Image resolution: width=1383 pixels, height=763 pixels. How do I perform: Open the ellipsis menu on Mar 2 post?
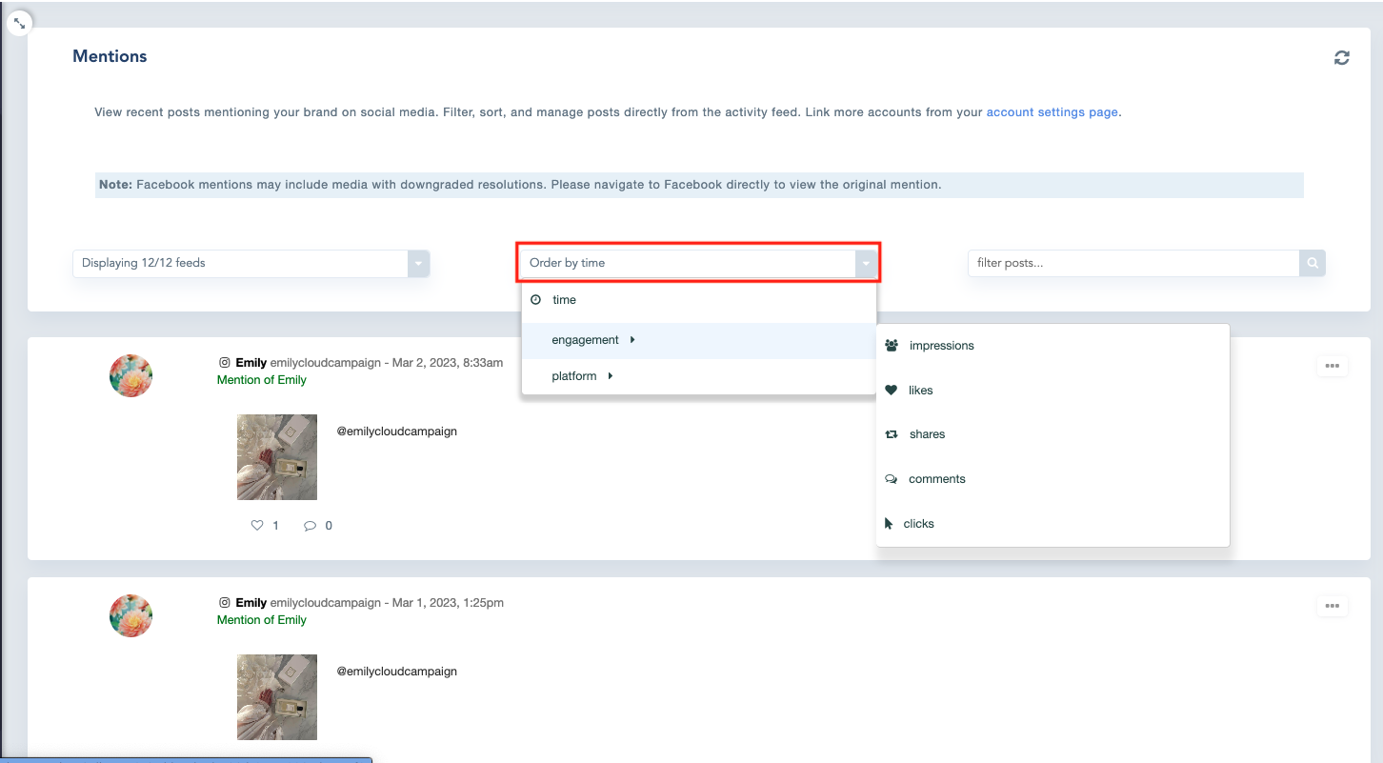[x=1332, y=366]
